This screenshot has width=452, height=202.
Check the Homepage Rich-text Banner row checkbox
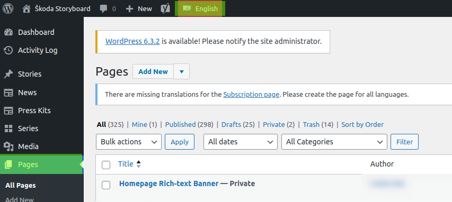tap(106, 185)
